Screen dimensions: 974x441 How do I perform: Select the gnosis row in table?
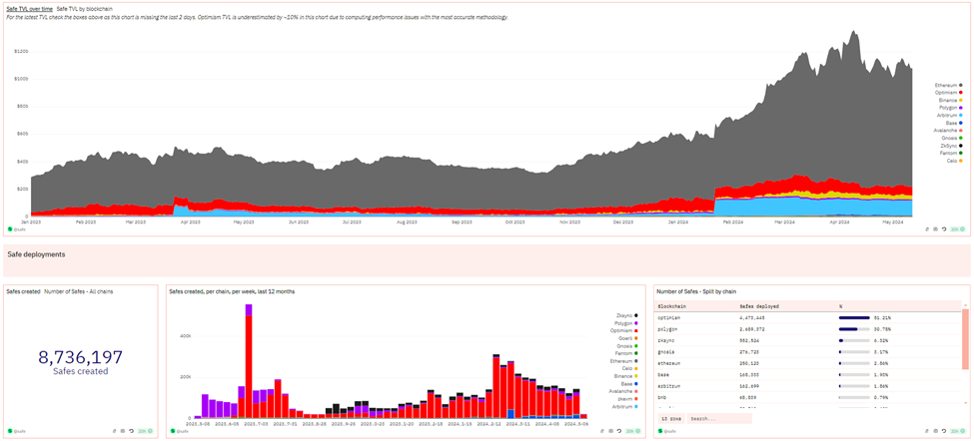click(807, 351)
